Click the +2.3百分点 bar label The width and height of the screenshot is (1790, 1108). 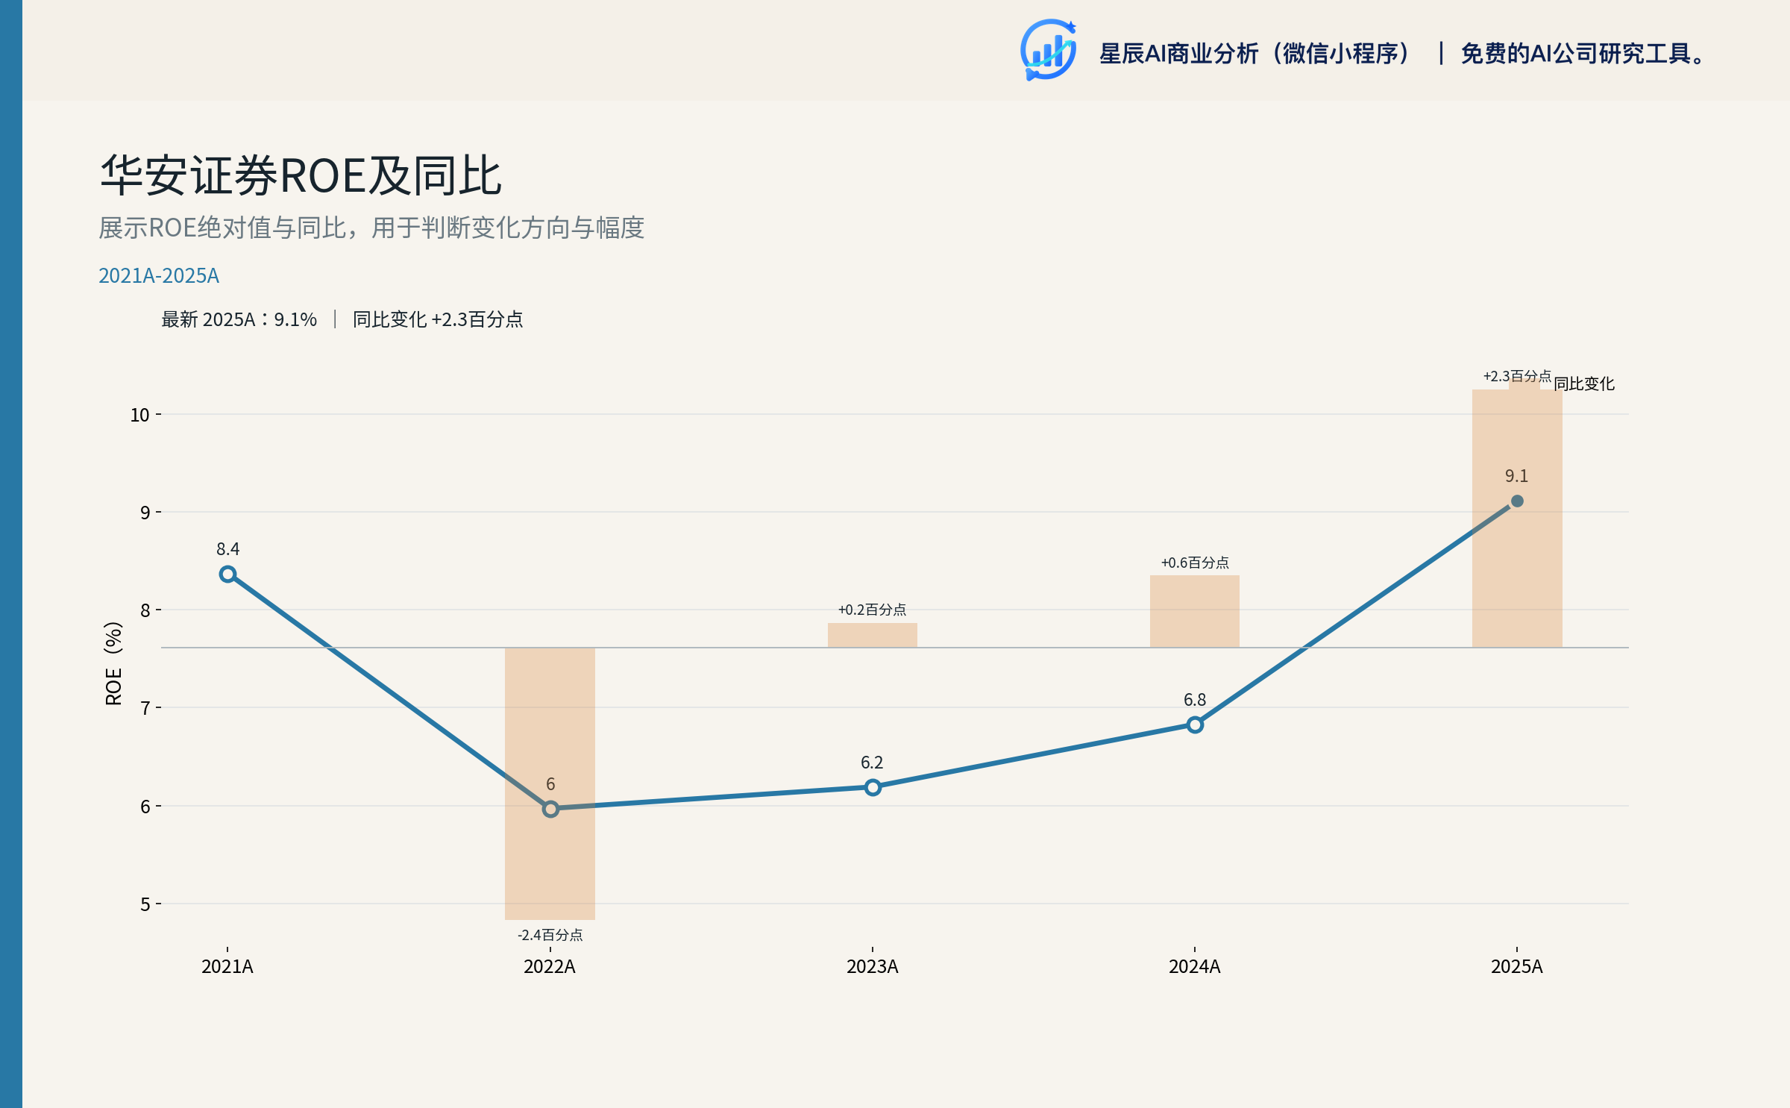(1517, 376)
